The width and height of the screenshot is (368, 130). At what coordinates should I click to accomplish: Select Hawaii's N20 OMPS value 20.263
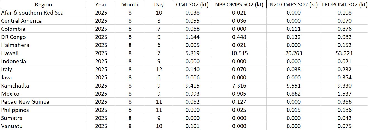[x=293, y=53]
